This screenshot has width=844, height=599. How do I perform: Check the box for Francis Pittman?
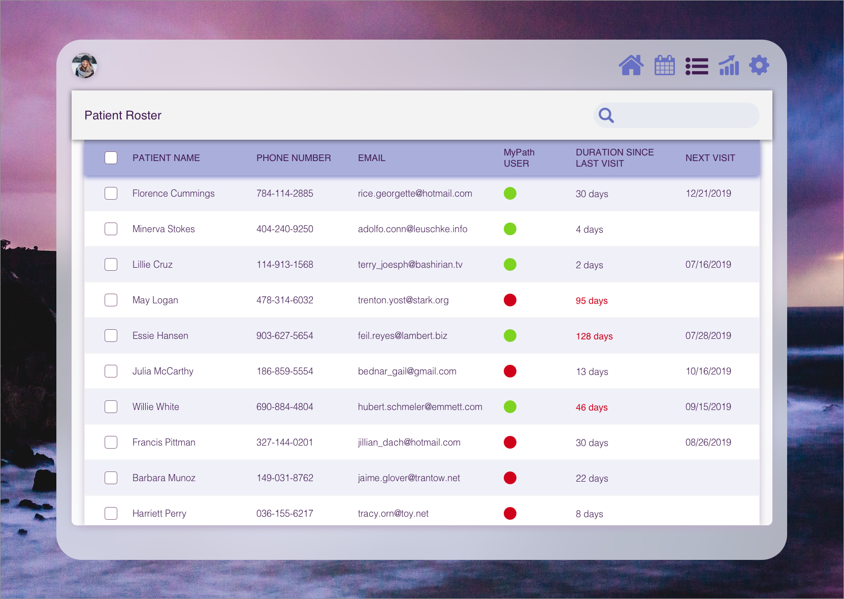click(111, 442)
